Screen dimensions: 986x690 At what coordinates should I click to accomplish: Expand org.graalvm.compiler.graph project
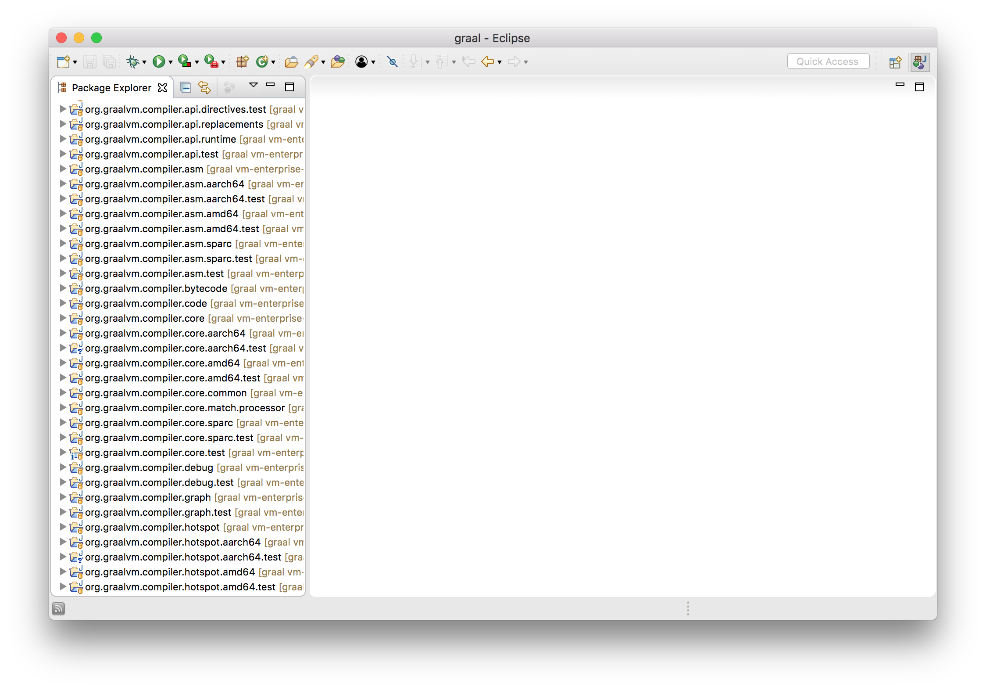click(x=62, y=497)
